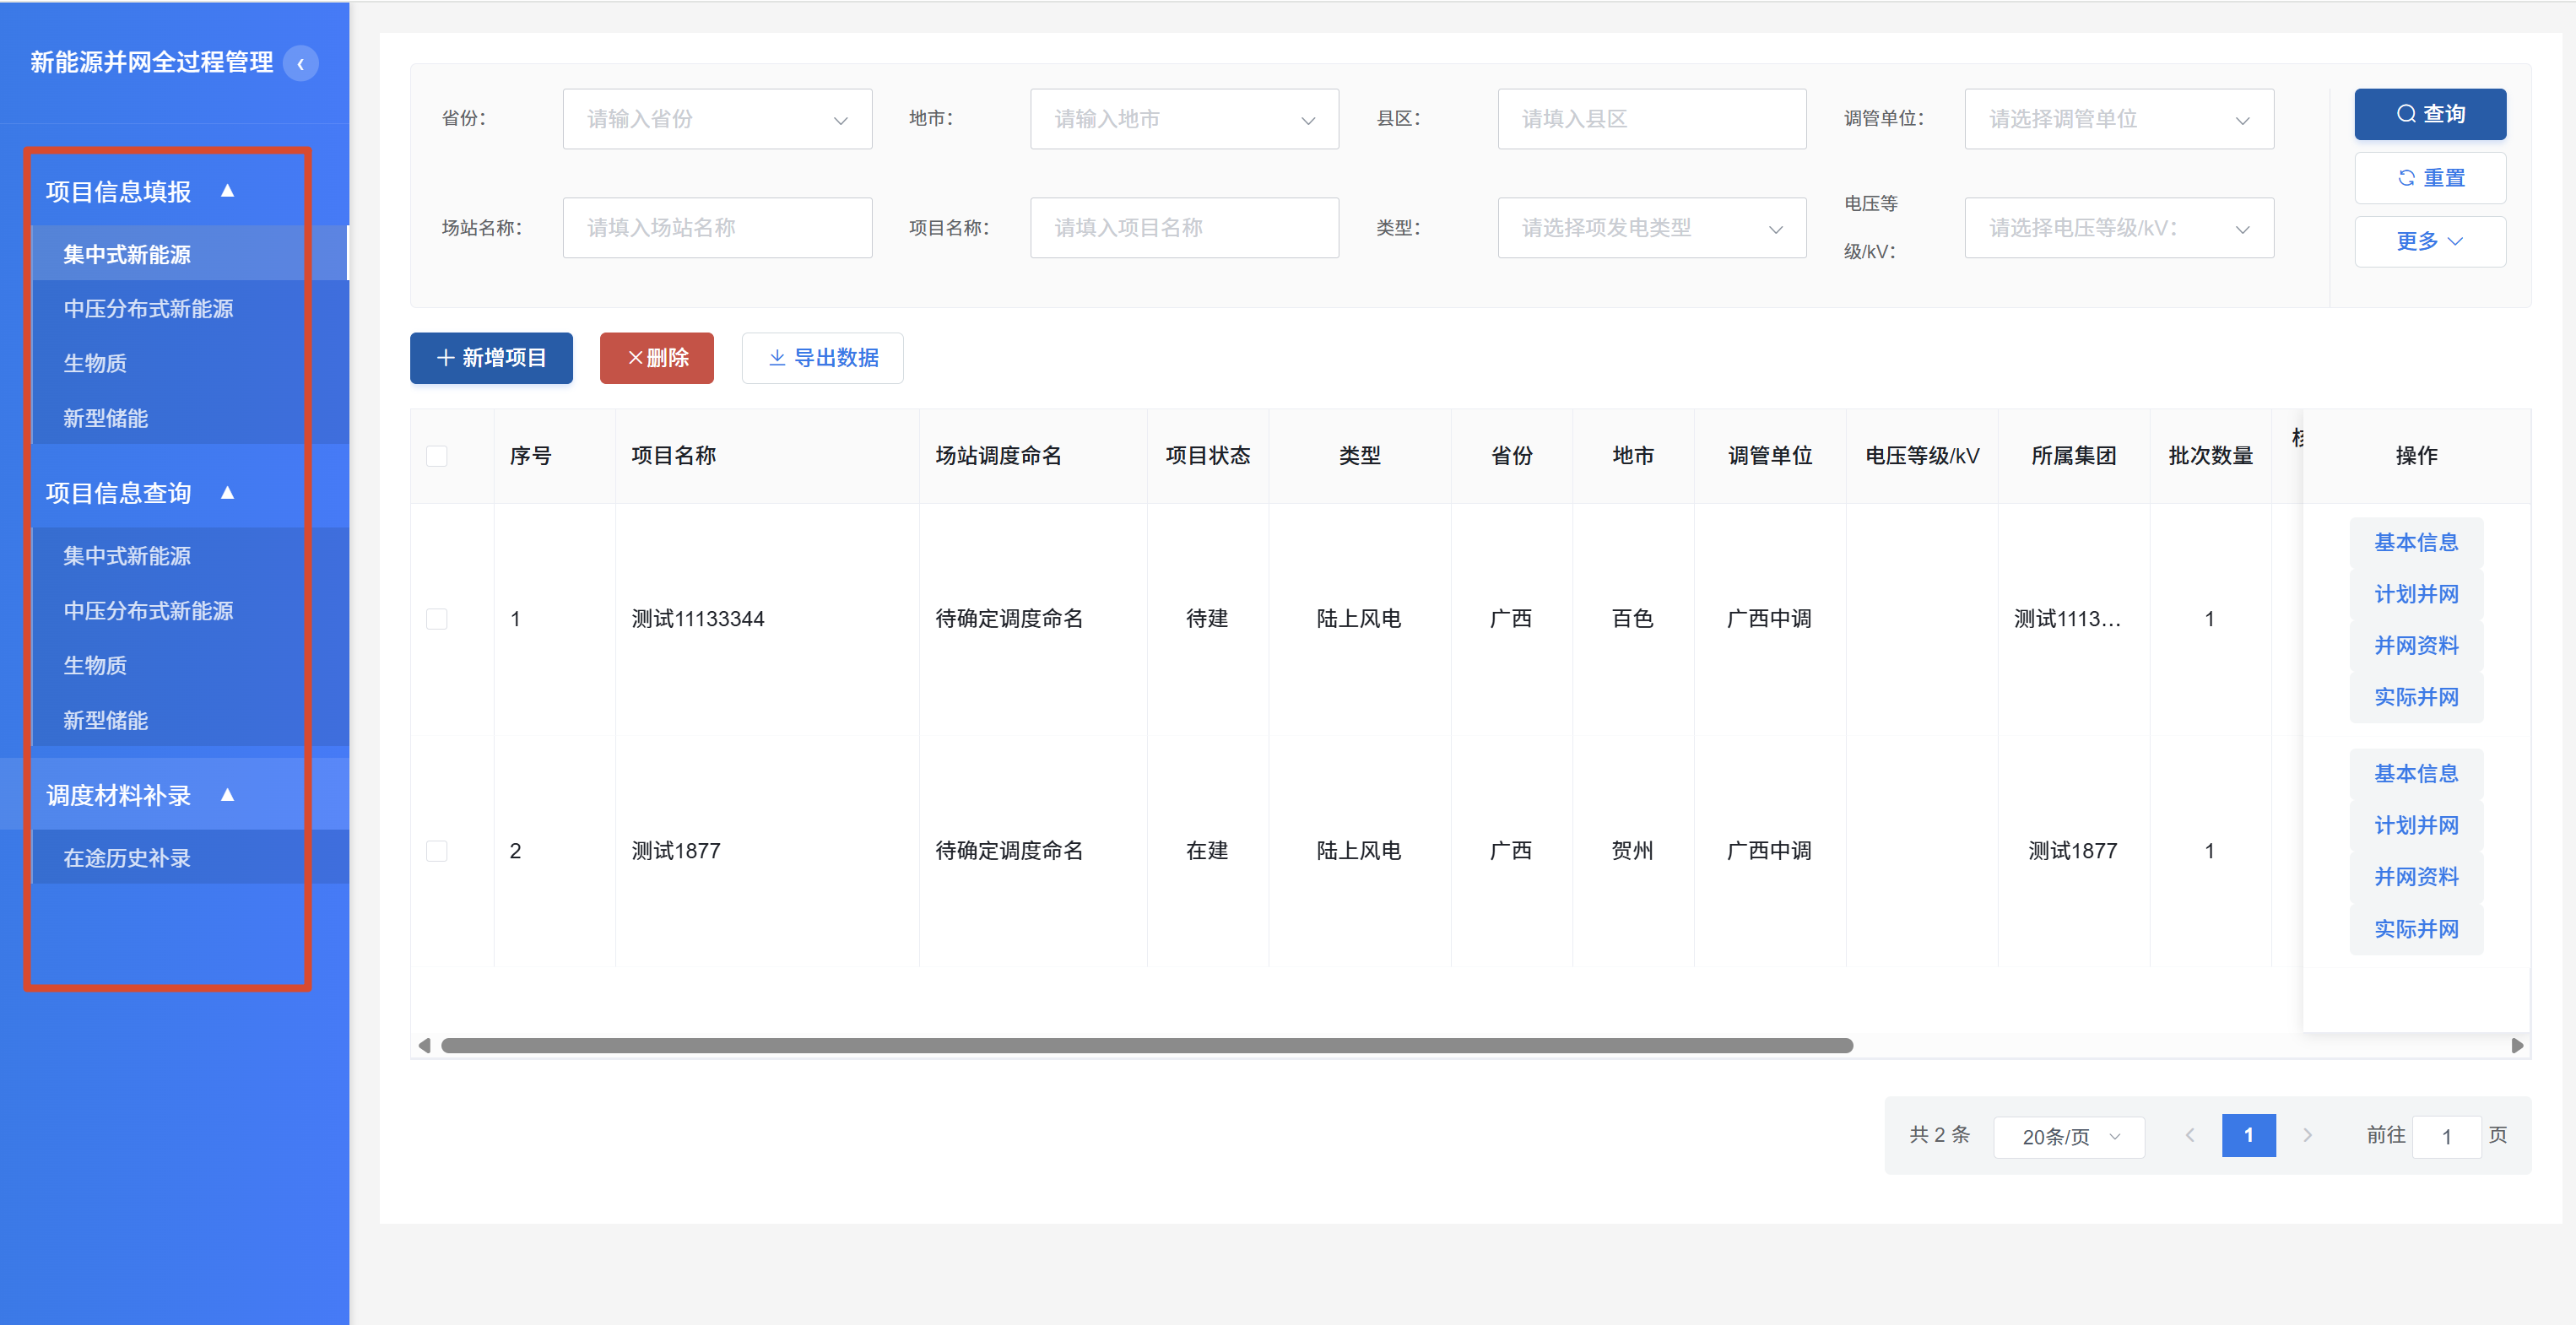The width and height of the screenshot is (2576, 1325).
Task: Go to next page arrow in pagination
Action: [2307, 1135]
